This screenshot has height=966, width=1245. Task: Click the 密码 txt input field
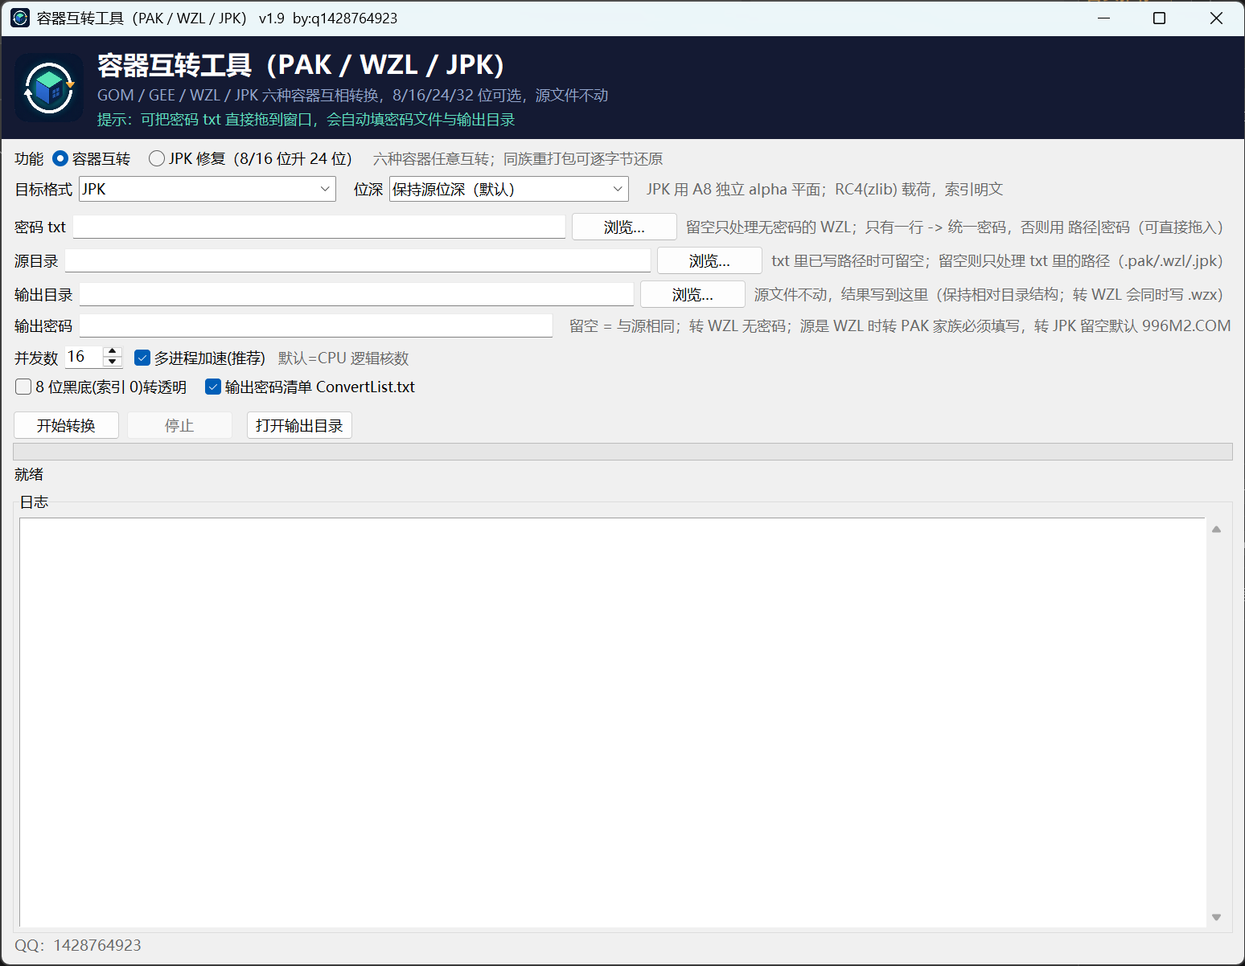pos(319,227)
